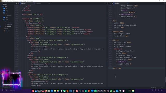Click the div class="line" code line
The image size is (166, 93).
coord(33,14)
